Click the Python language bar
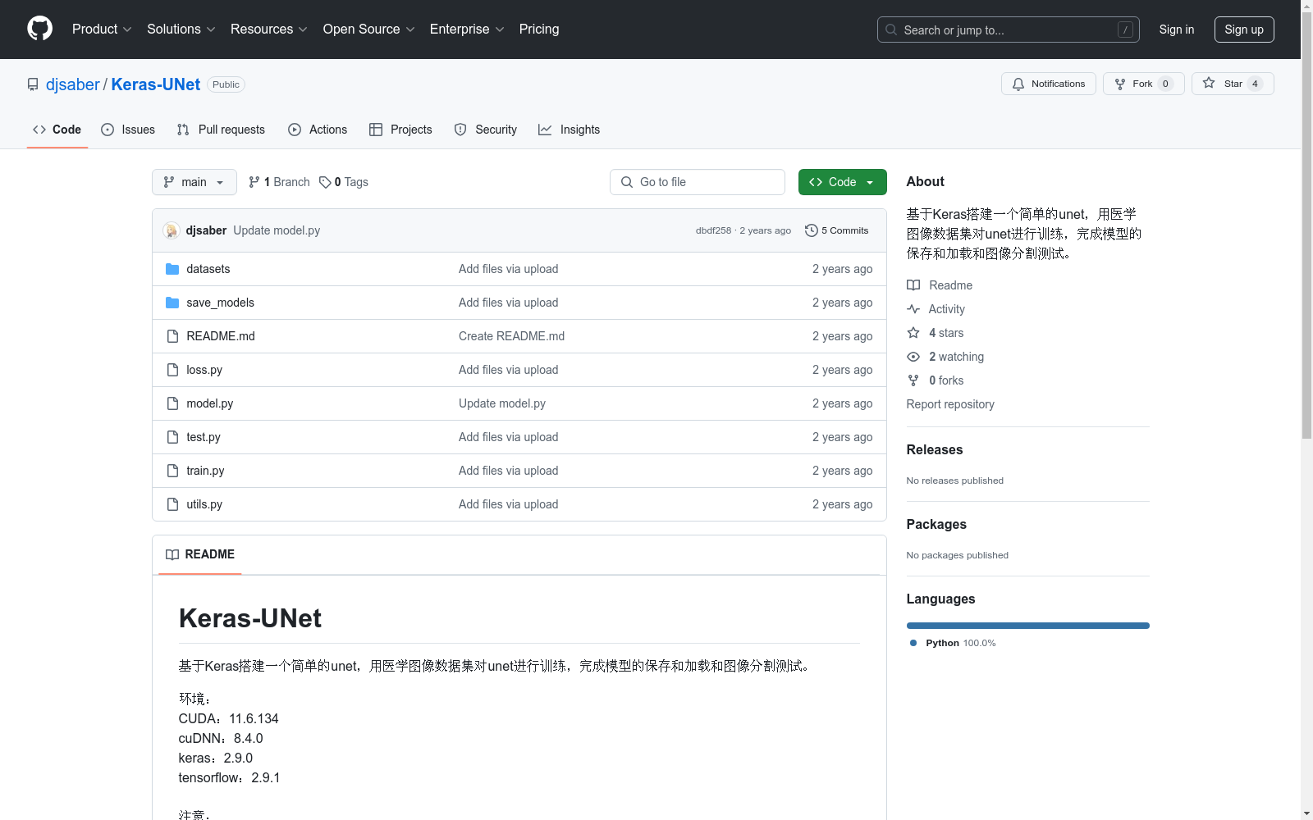This screenshot has width=1313, height=820. (1028, 626)
